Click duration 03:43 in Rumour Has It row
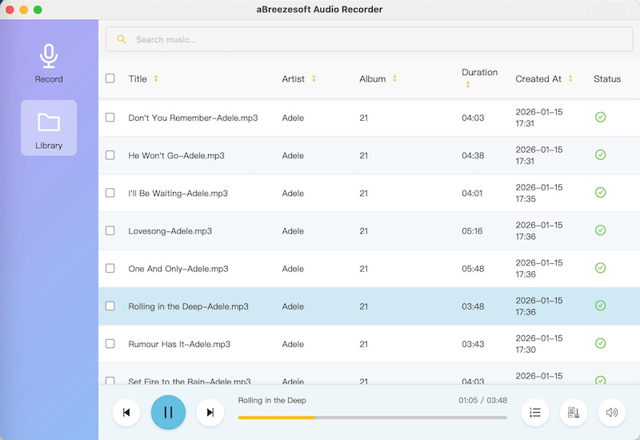The image size is (640, 440). tap(473, 344)
